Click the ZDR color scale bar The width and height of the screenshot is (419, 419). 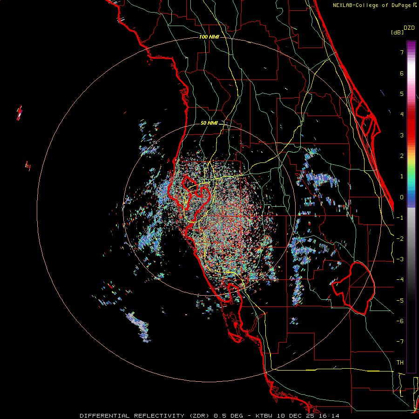411,207
